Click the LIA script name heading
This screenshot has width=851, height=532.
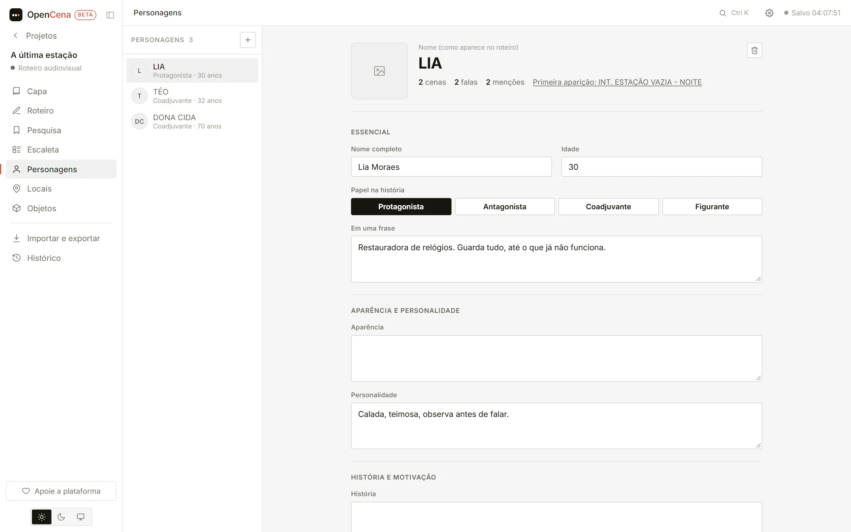coord(430,63)
